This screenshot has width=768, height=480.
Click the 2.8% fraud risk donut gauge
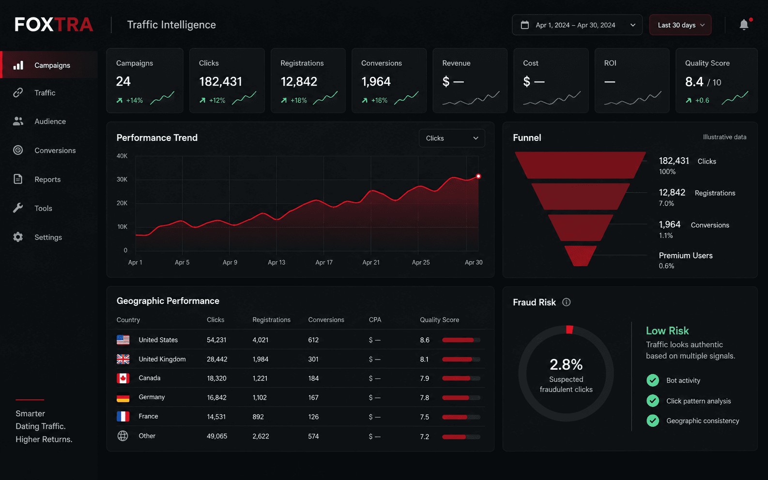tap(566, 373)
